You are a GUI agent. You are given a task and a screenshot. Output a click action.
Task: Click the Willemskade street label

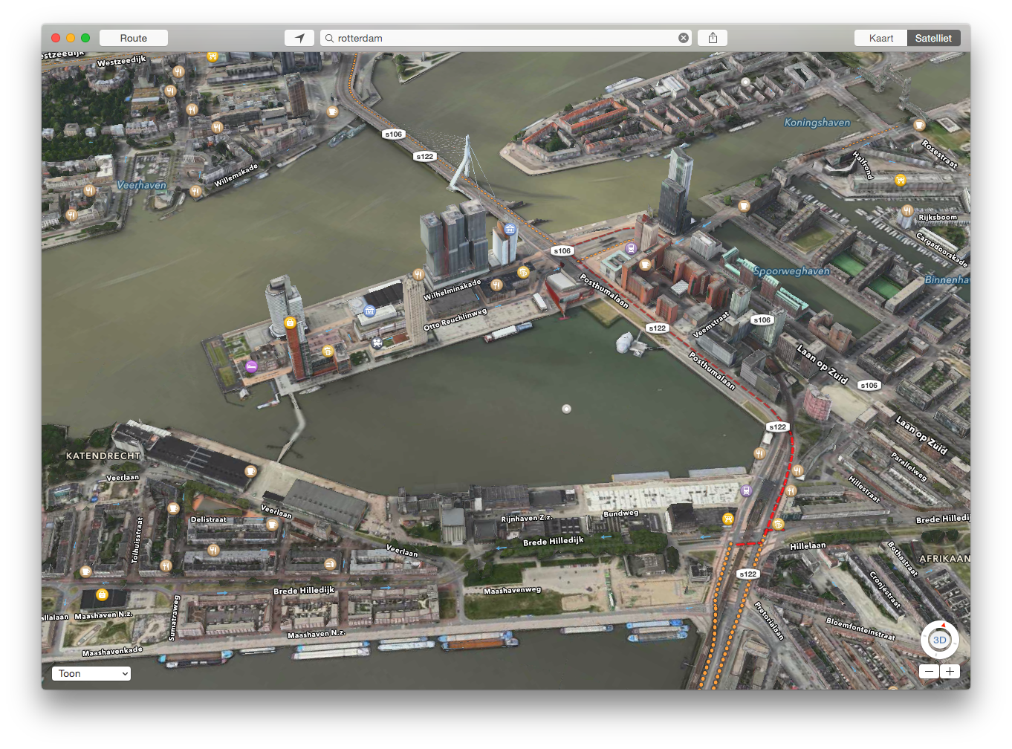(x=236, y=175)
